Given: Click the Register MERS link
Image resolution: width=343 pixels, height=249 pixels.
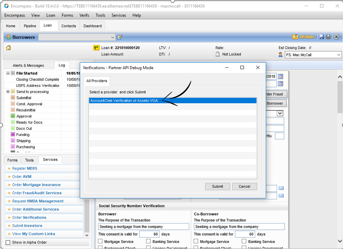Looking at the screenshot, I should click(x=25, y=168).
